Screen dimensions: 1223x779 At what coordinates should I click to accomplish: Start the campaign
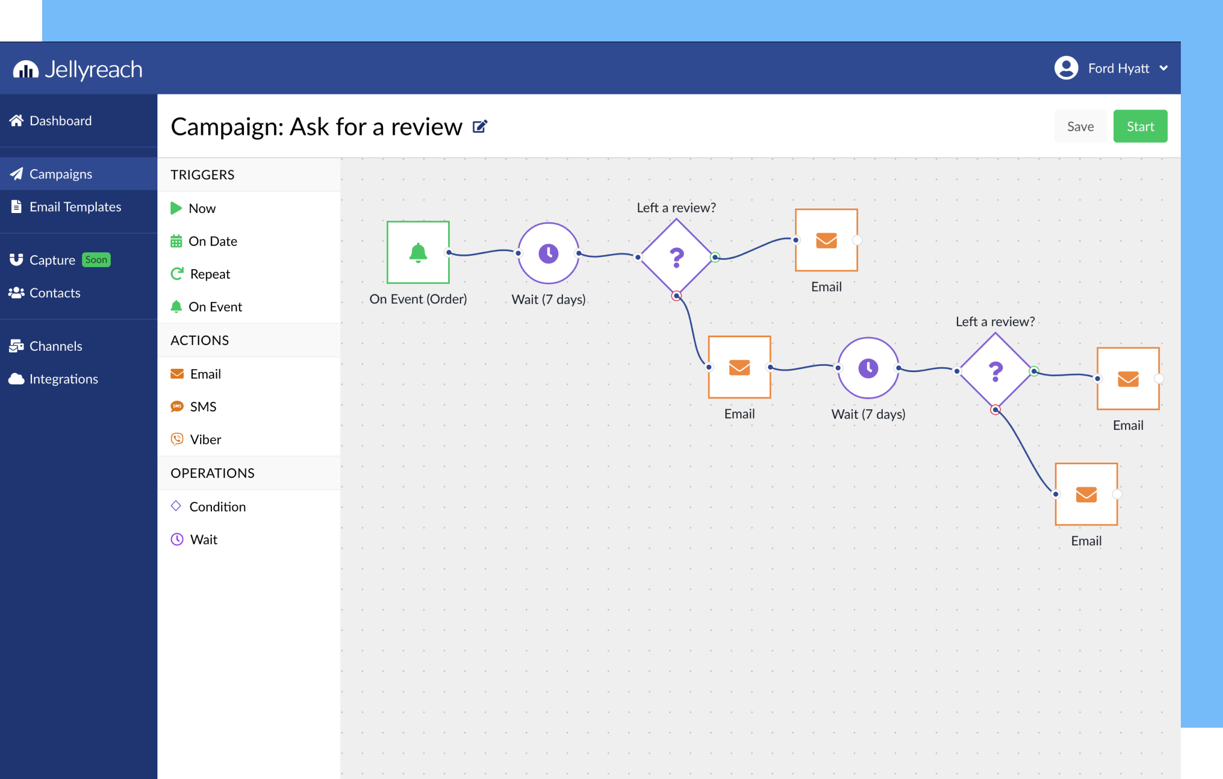[x=1140, y=126]
